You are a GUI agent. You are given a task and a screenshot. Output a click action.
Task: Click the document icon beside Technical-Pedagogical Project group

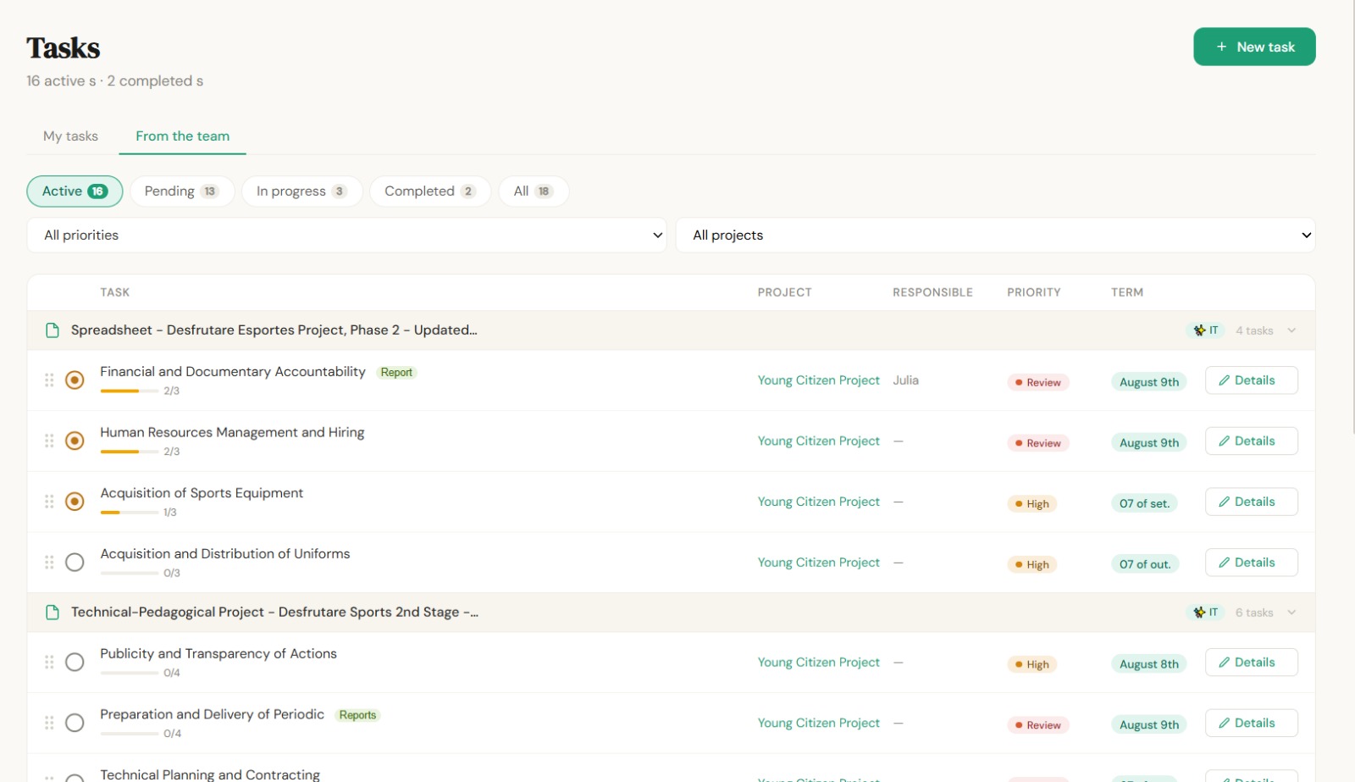click(x=53, y=613)
